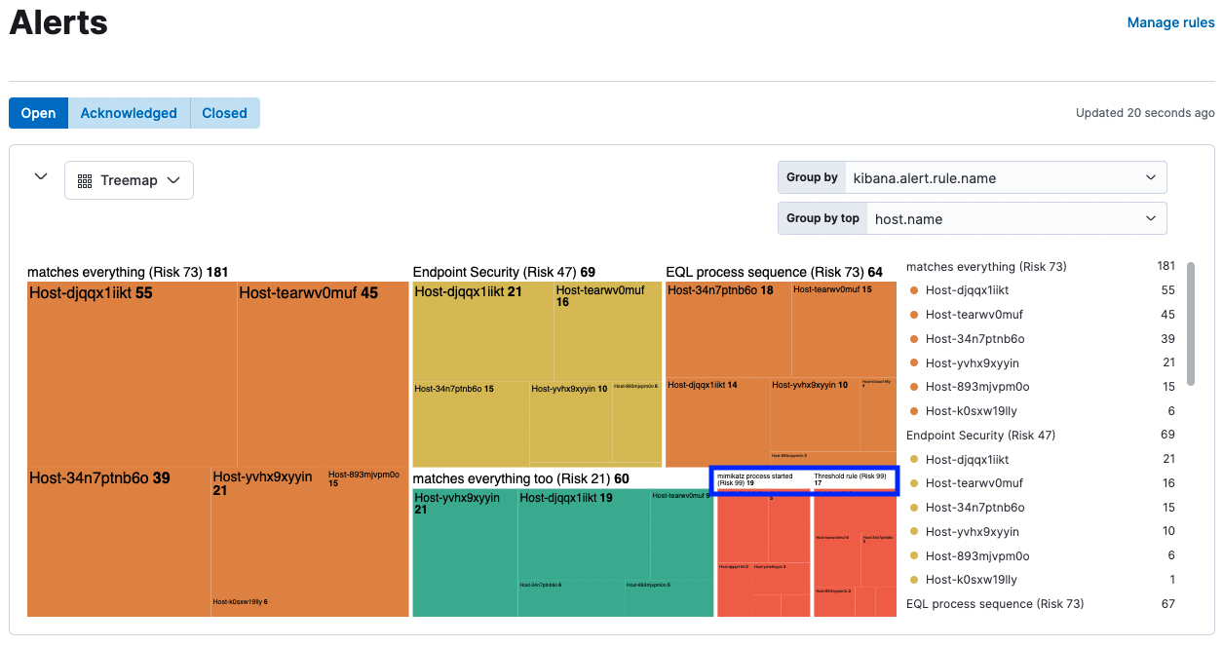Screen dimensions: 1223x647
Task: Switch to the Open alerts tab
Action: click(x=39, y=113)
